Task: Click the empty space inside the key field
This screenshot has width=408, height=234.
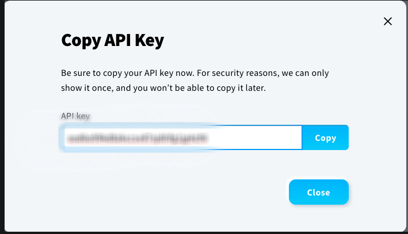Action: click(x=253, y=138)
